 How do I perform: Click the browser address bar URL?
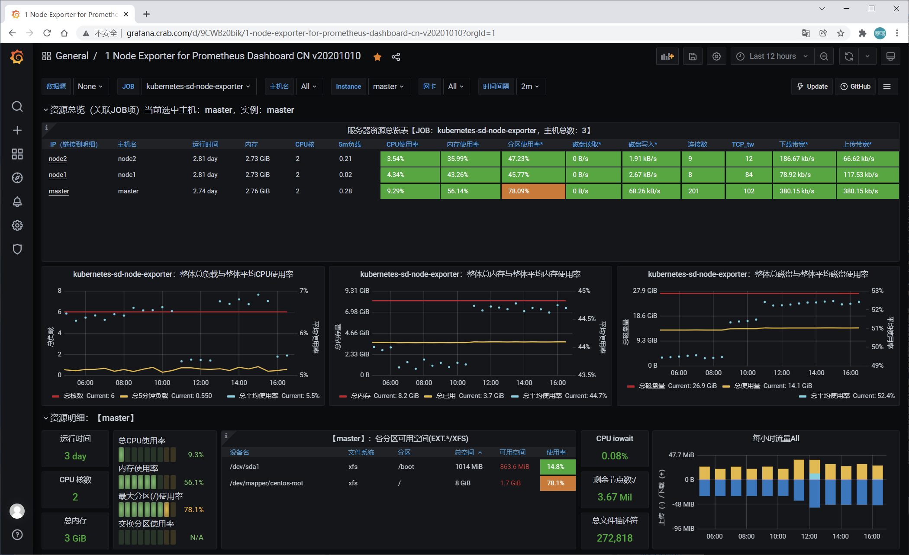point(310,33)
